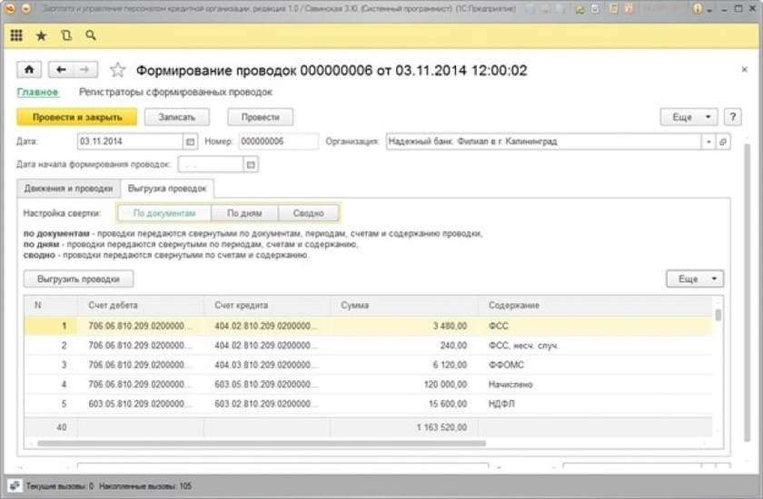Click the Записать button
Viewport: 763px width, 499px height.
176,117
